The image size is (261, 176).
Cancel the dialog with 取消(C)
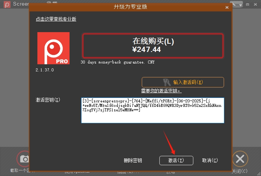(x=210, y=160)
